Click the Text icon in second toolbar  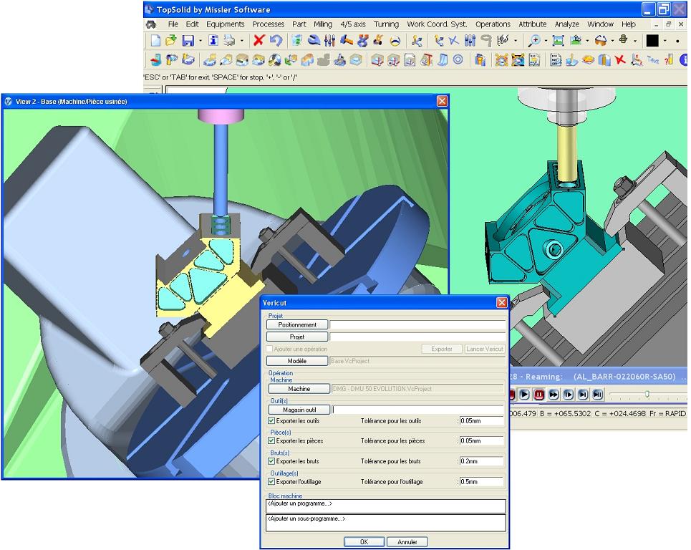tap(652, 59)
